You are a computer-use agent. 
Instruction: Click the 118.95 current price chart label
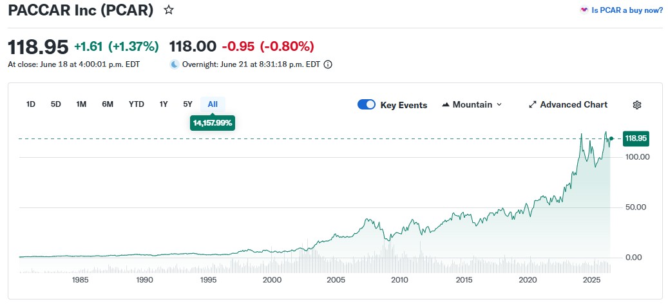pyautogui.click(x=636, y=138)
